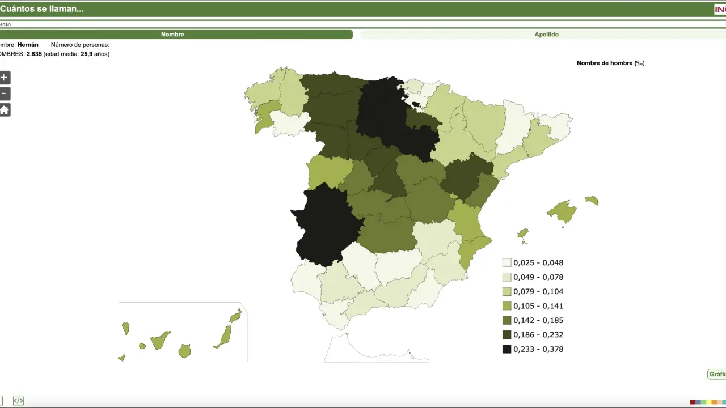This screenshot has height=408, width=726.
Task: Click the 0,186 - 0,232 legend swatch
Action: [x=506, y=335]
